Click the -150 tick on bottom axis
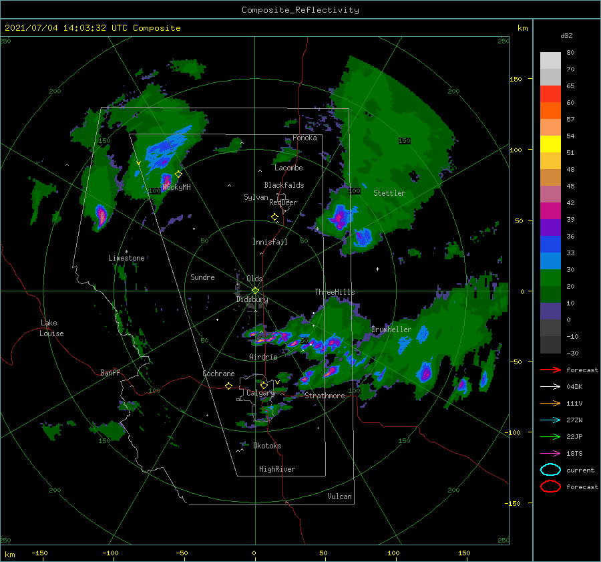The image size is (601, 562). tap(39, 553)
